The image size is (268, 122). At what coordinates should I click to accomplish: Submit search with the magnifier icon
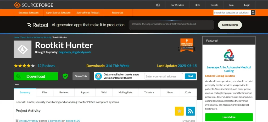pos(253,12)
